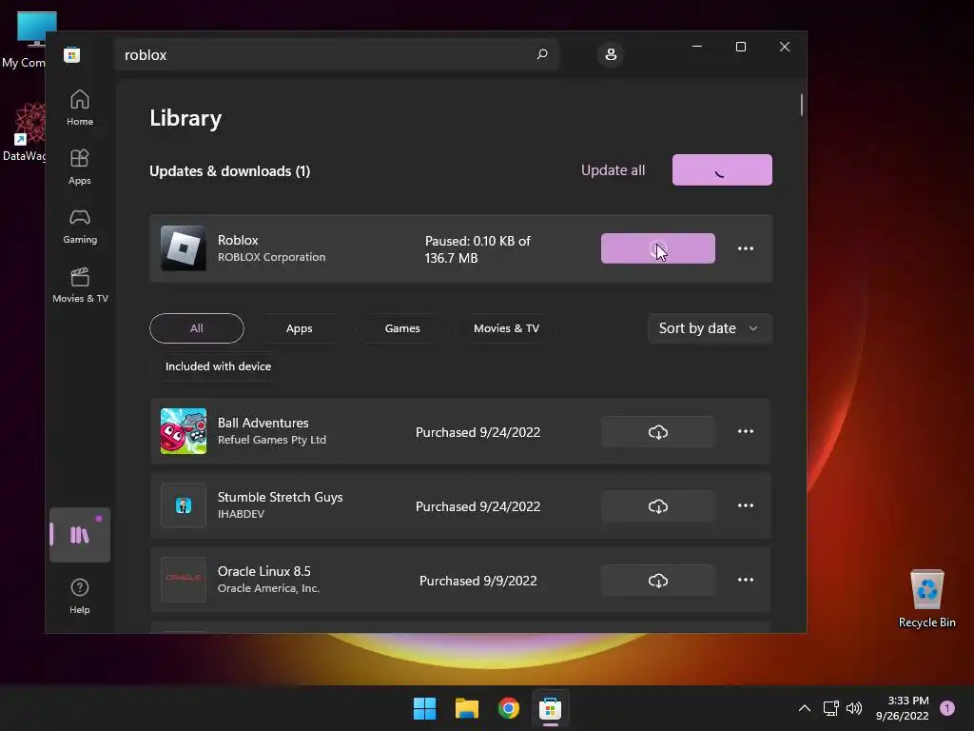Viewport: 974px width, 731px height.
Task: Open the Library icon in sidebar
Action: pos(80,535)
